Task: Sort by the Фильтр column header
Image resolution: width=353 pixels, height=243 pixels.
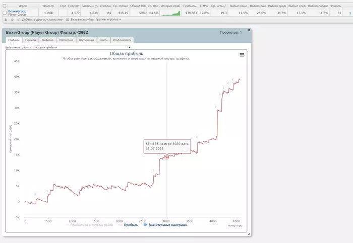Action: click(48, 6)
